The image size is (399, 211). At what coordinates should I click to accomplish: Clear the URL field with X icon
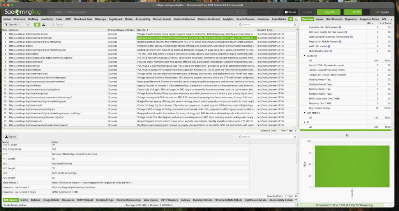pos(238,12)
